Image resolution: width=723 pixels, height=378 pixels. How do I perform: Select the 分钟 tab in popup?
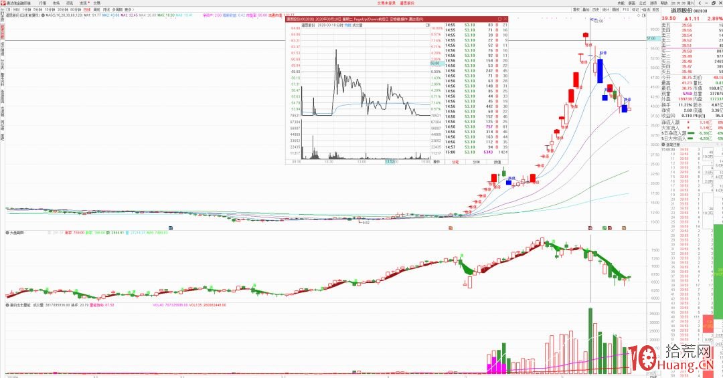pyautogui.click(x=477, y=162)
